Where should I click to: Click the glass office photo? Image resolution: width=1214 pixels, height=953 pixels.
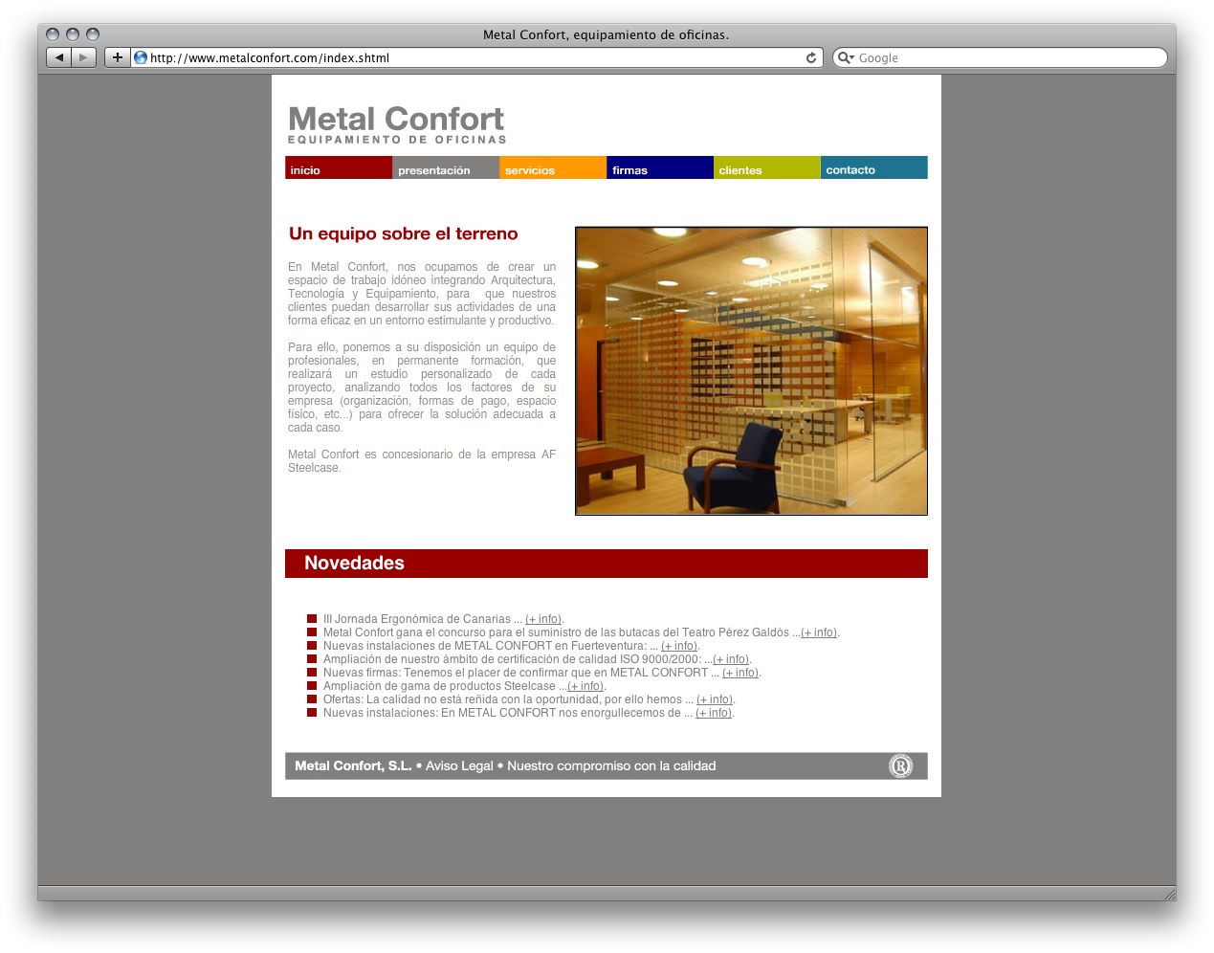[x=751, y=370]
